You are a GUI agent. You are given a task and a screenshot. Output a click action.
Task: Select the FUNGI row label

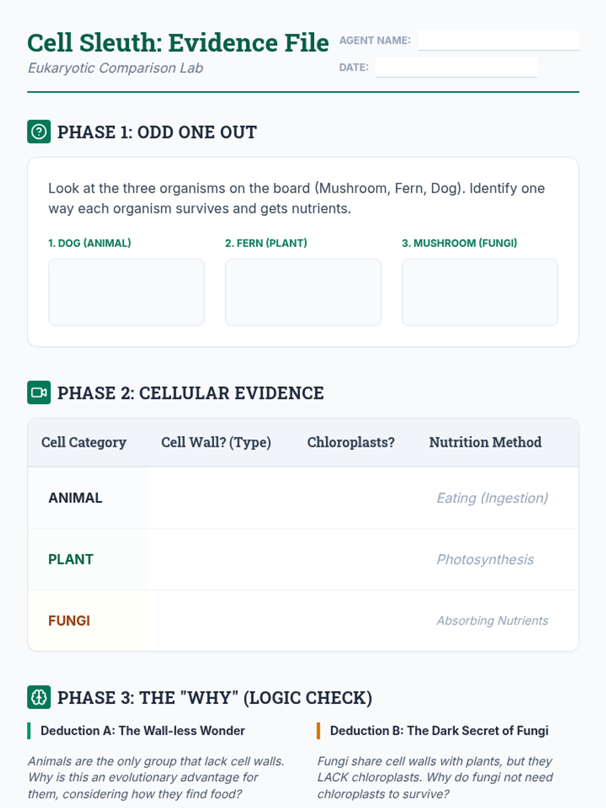point(69,621)
